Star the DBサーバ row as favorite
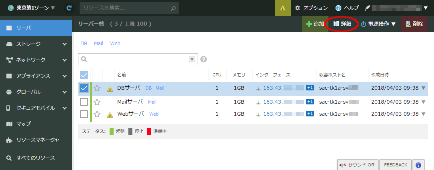Viewport: 434px width, 170px height. tap(97, 88)
